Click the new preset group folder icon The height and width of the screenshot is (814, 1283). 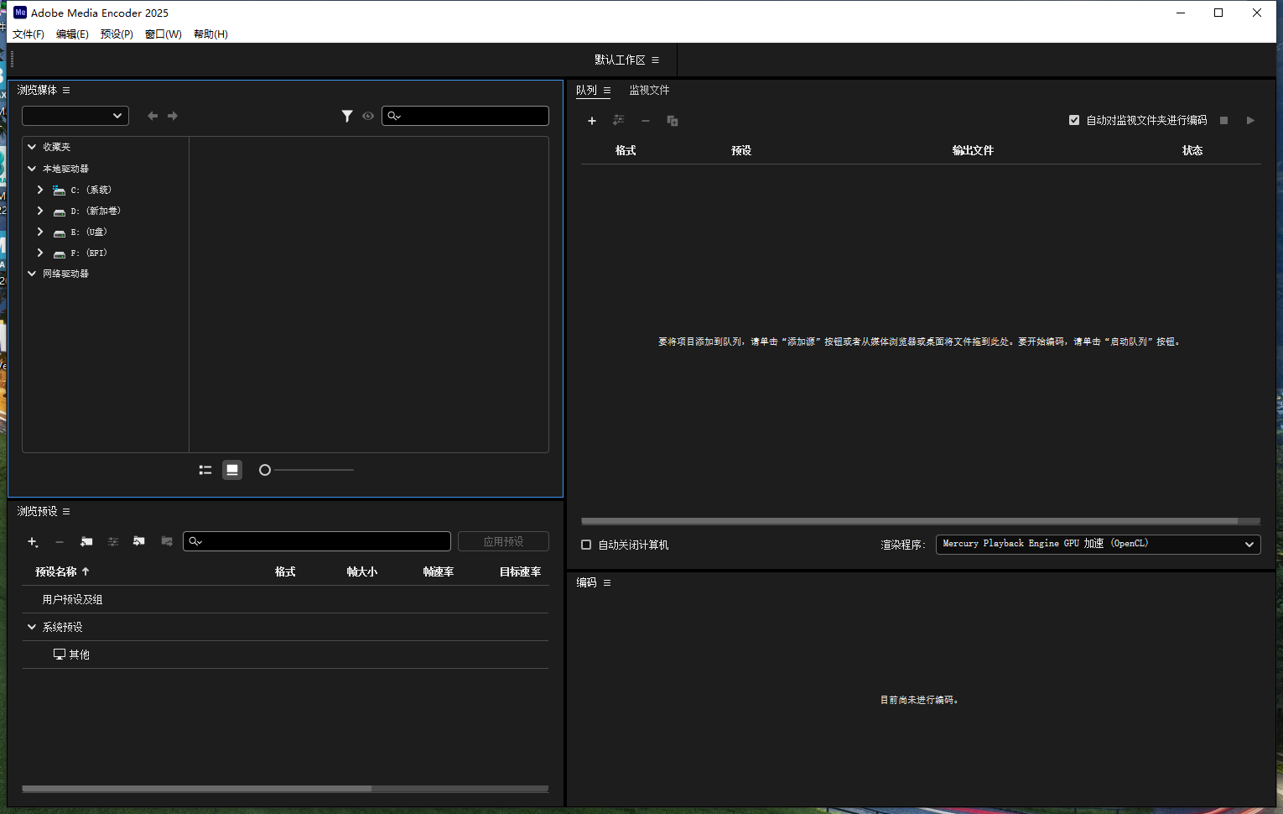(x=86, y=541)
